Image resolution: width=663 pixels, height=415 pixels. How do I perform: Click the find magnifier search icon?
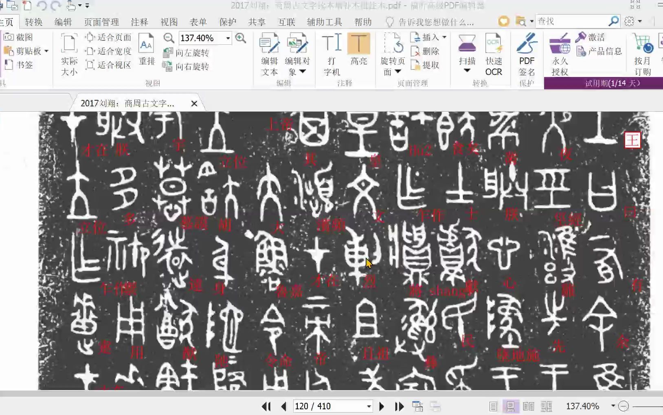coord(614,21)
